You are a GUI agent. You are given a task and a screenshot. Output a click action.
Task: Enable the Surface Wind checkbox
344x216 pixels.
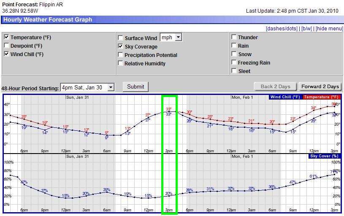point(121,38)
